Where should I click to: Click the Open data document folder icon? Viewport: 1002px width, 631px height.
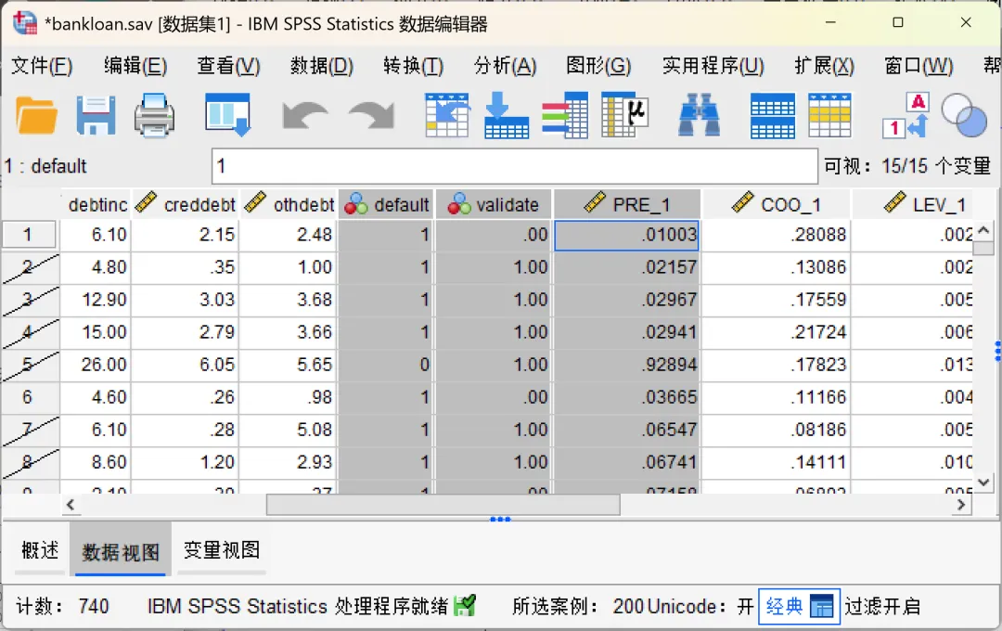point(36,116)
